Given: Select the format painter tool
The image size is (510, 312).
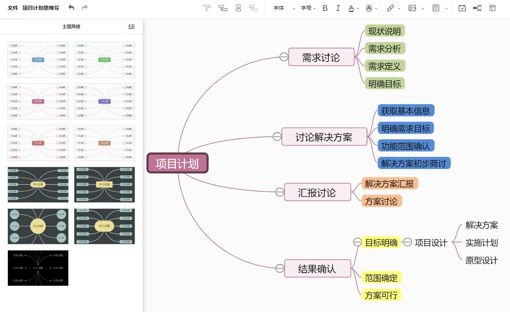Looking at the screenshot, I should click(206, 8).
